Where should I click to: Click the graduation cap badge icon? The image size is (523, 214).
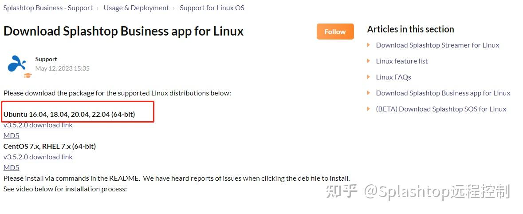pyautogui.click(x=28, y=75)
